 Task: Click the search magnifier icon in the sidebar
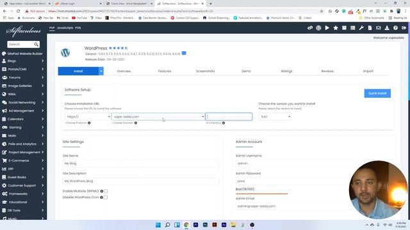click(36, 44)
